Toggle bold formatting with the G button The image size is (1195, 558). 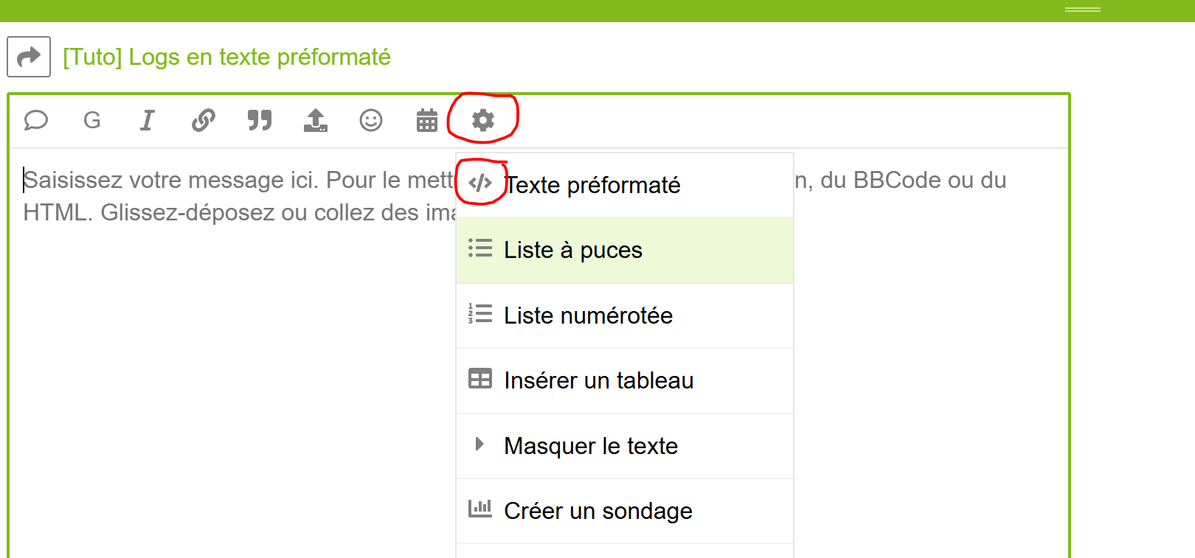click(x=92, y=120)
